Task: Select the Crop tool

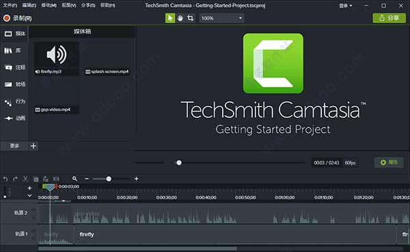Action: click(x=191, y=18)
